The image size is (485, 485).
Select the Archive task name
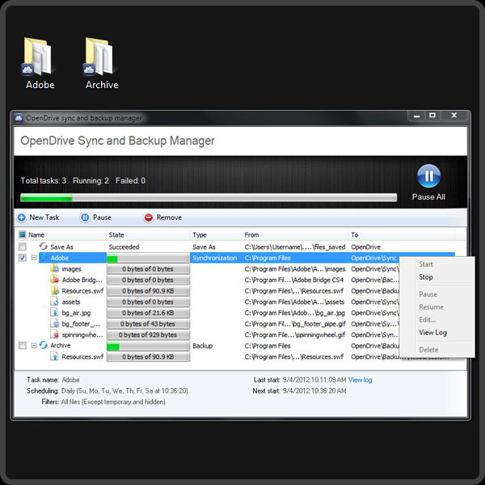61,345
